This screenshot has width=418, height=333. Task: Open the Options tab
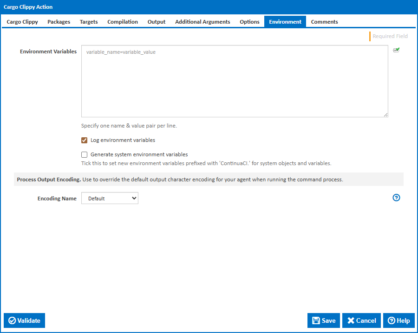coord(249,22)
